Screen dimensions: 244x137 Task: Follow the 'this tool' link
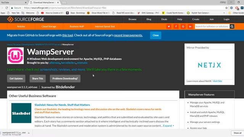point(67,35)
